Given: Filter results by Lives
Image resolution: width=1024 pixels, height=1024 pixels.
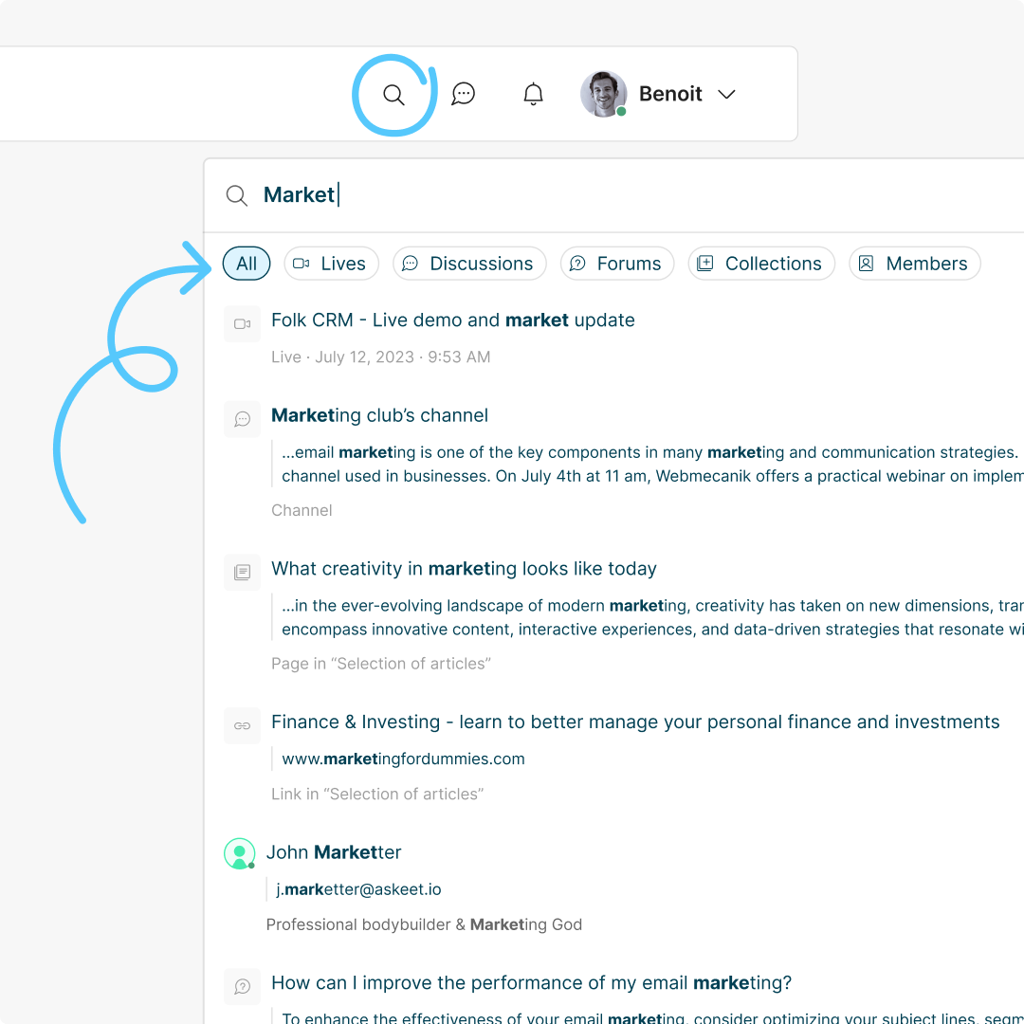Looking at the screenshot, I should 331,264.
